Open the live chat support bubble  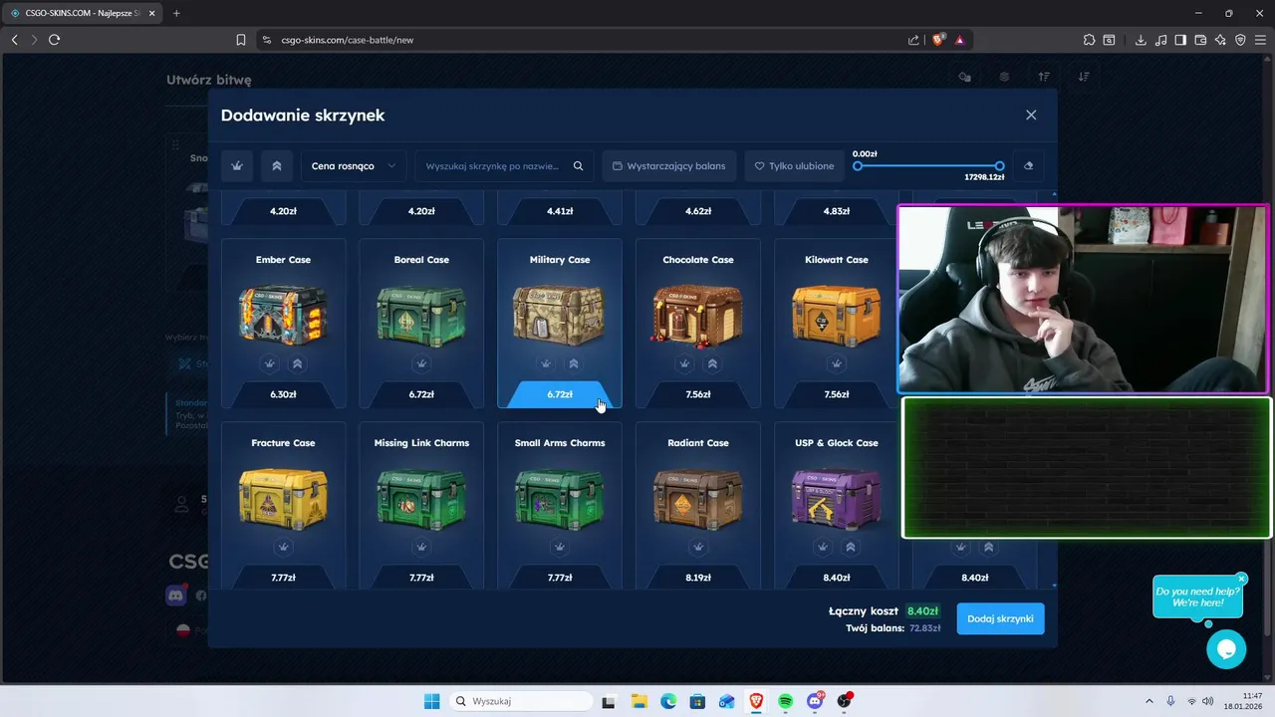[1226, 649]
